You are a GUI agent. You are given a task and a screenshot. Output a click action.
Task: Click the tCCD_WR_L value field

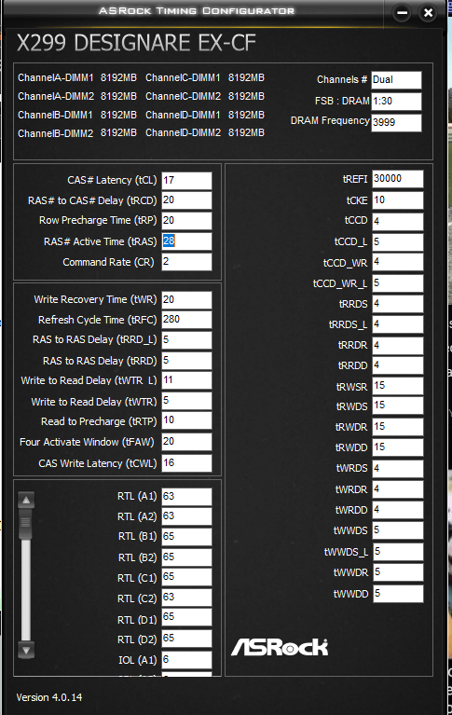pyautogui.click(x=398, y=283)
